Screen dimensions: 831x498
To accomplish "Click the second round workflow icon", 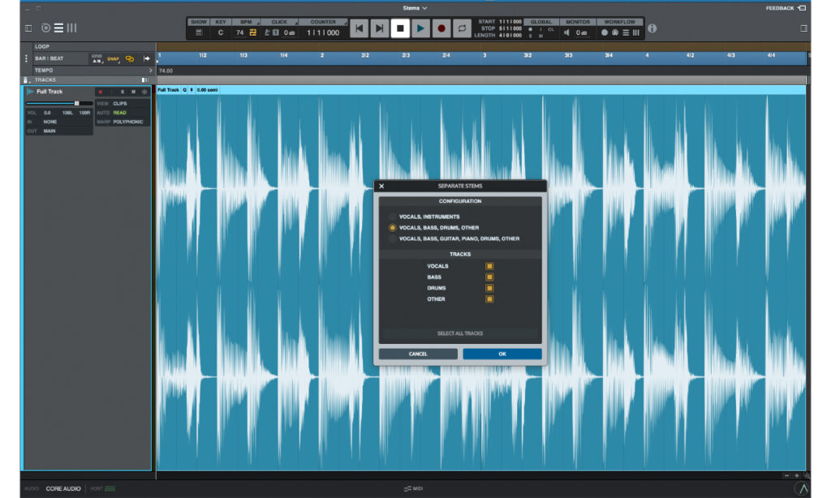I will point(615,32).
